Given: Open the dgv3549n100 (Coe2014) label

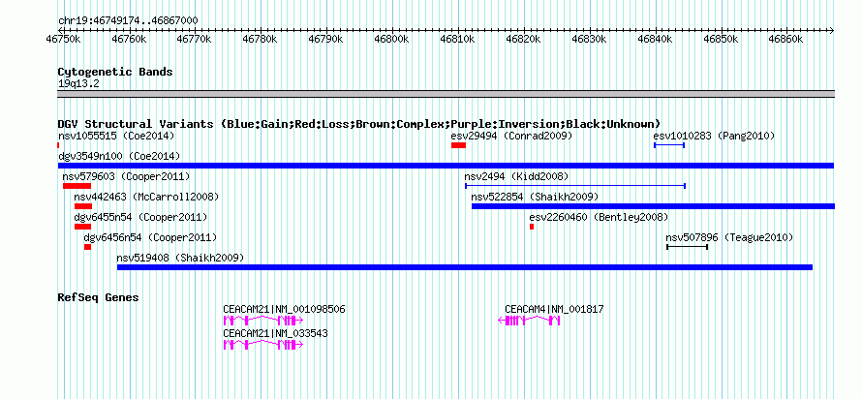Looking at the screenshot, I should click(119, 156).
